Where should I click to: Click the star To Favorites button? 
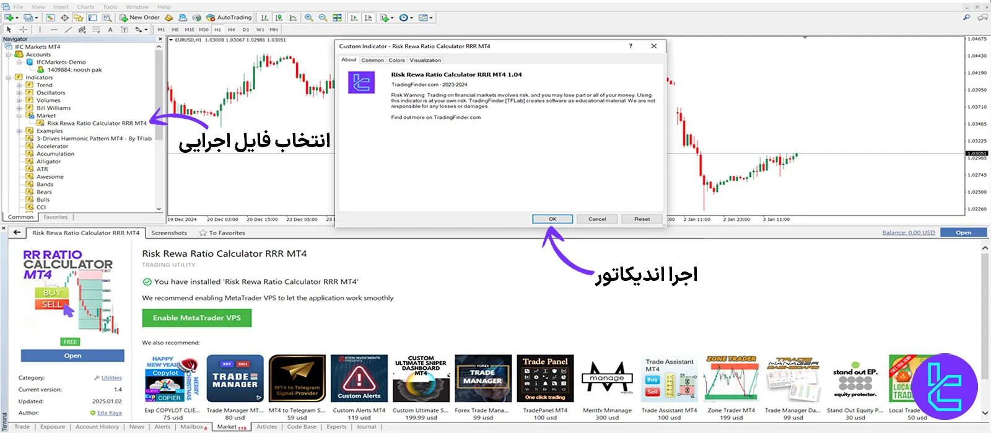click(222, 233)
